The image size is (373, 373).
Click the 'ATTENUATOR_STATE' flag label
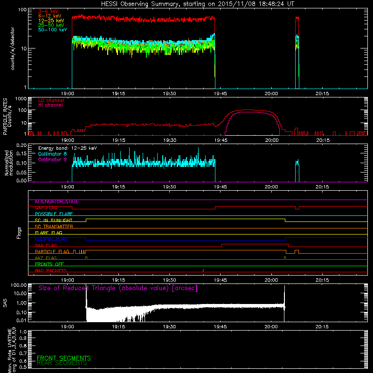(x=56, y=202)
